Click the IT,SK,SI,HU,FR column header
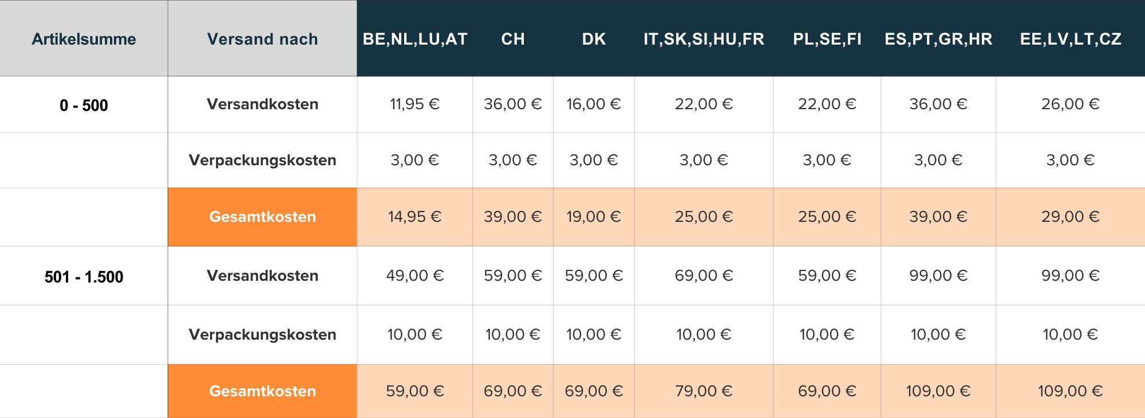Viewport: 1145px width, 418px height. pyautogui.click(x=704, y=39)
